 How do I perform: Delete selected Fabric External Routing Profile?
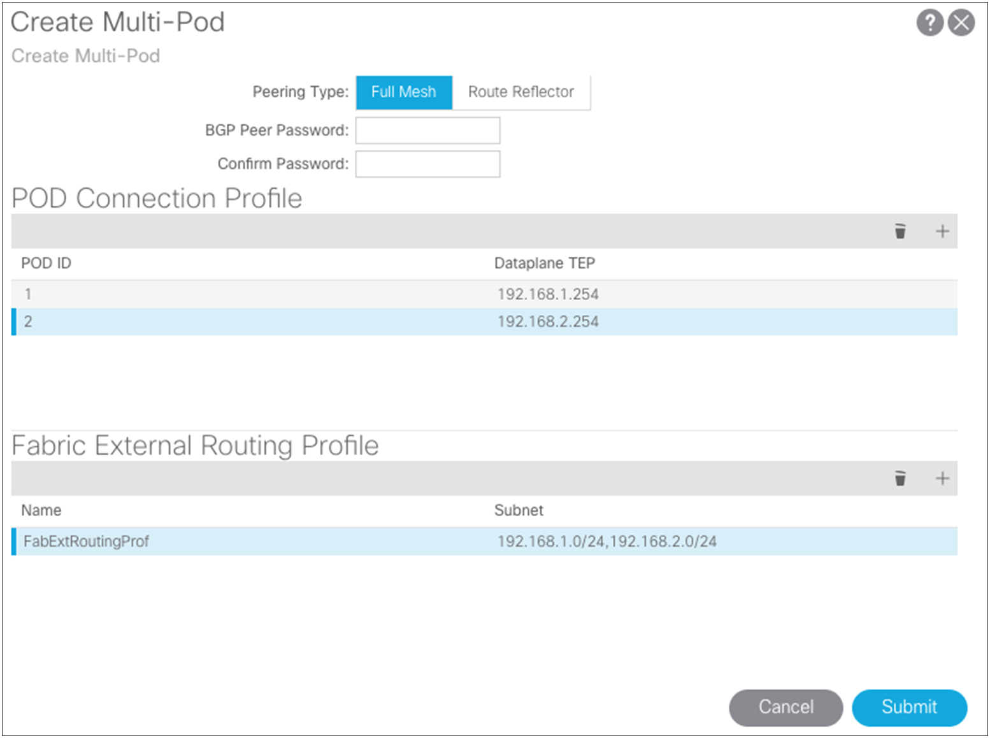click(x=900, y=478)
